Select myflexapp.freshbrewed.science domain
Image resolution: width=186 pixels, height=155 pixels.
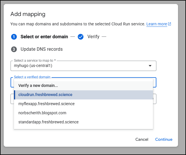point(46,104)
